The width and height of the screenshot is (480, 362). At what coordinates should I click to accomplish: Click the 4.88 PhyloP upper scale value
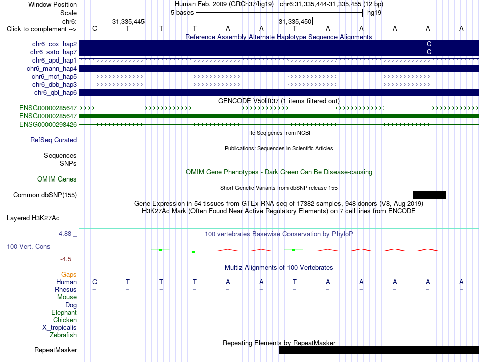[x=65, y=234]
